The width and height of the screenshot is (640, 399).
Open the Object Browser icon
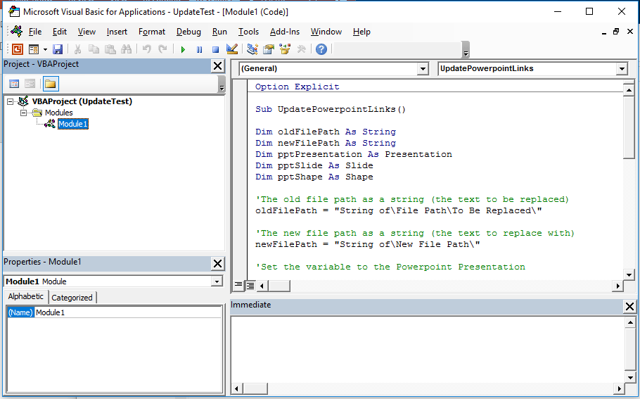coord(285,49)
